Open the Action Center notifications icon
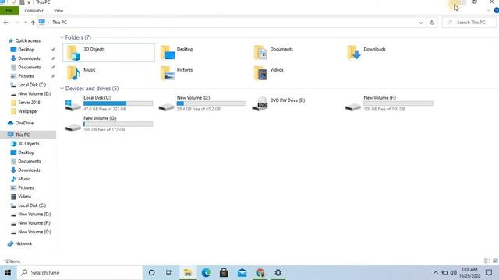This screenshot has height=280, width=499. coord(489,273)
